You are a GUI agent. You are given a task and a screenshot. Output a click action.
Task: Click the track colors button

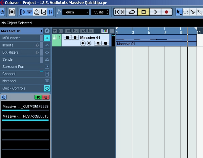pyautogui.click(x=105, y=31)
